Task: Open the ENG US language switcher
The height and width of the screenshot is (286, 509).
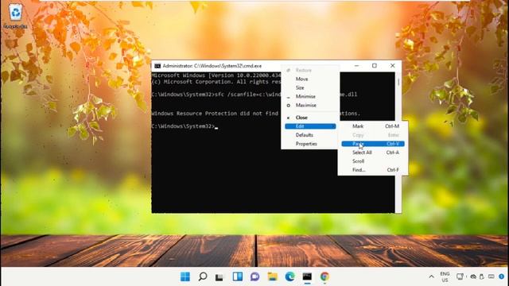Action: (445, 276)
